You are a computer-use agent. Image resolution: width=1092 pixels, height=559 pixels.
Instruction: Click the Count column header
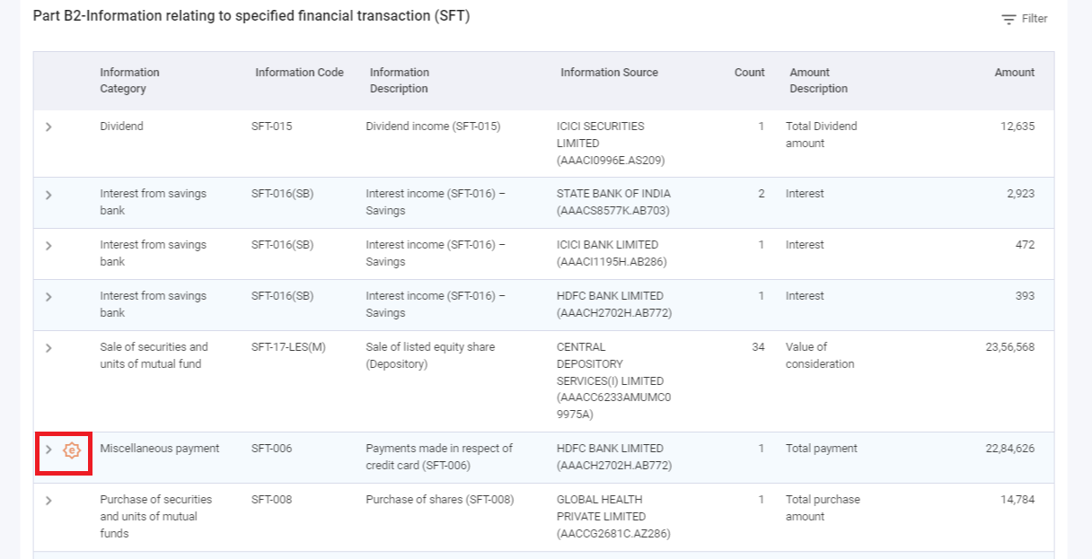point(749,73)
